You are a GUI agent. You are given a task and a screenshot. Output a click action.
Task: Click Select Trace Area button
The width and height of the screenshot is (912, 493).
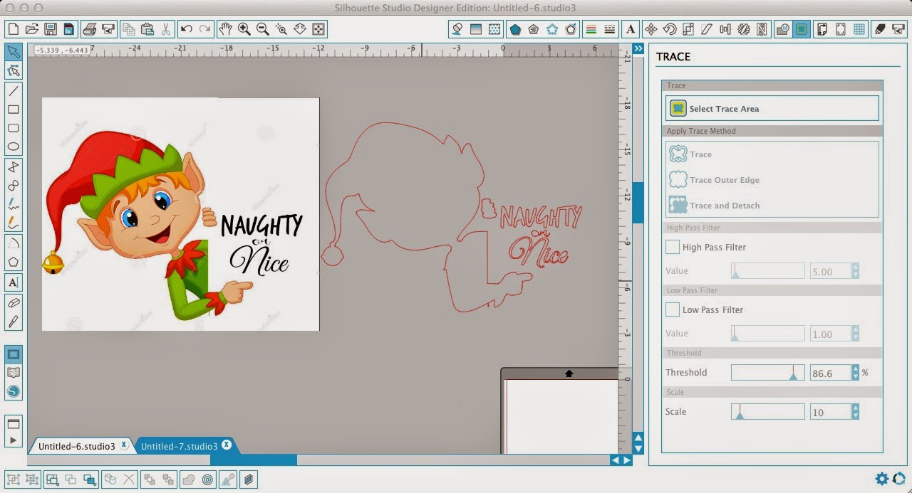coord(772,108)
